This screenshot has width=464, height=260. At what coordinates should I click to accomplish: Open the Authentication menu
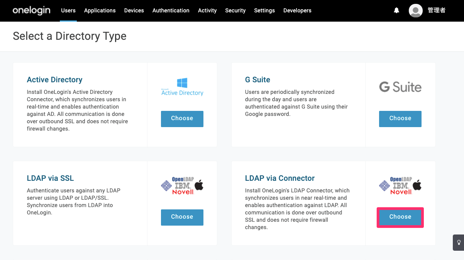pos(171,10)
